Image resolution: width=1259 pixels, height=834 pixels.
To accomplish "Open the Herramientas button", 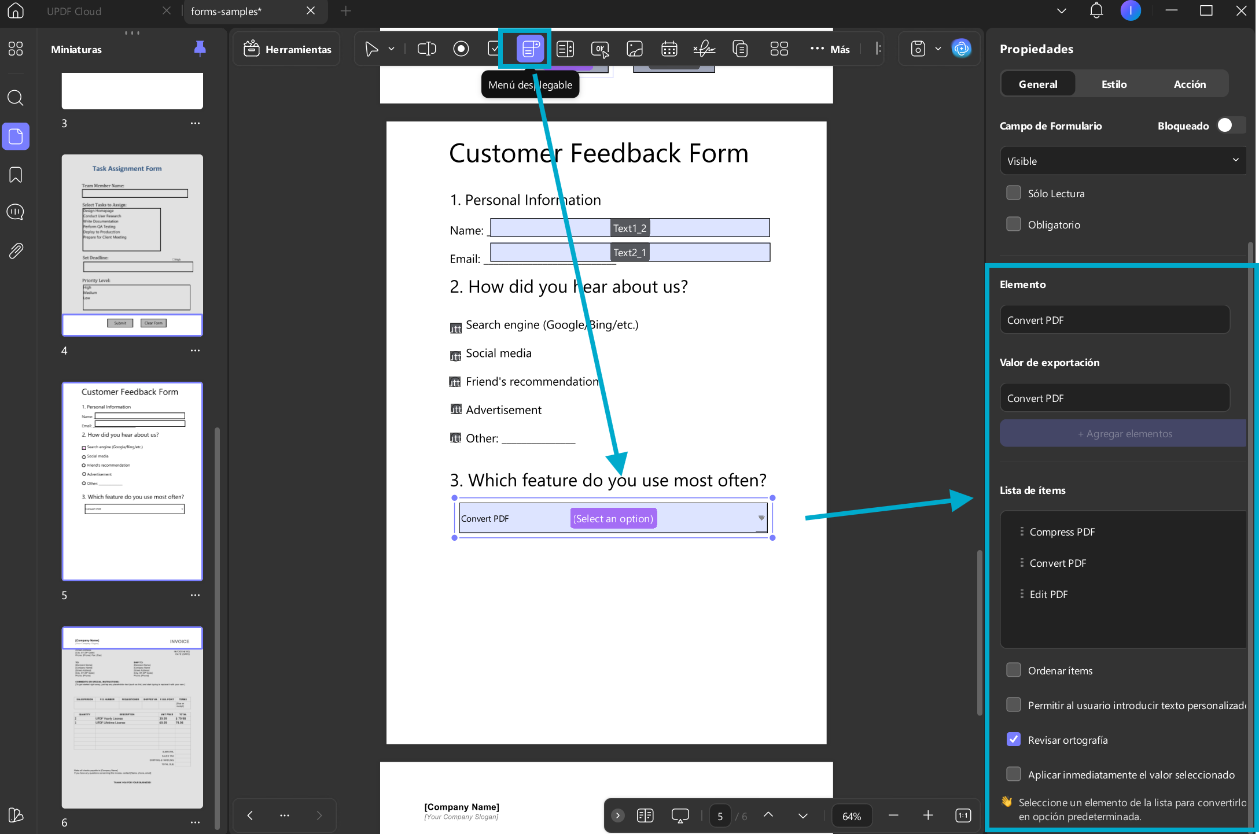I will [x=288, y=49].
